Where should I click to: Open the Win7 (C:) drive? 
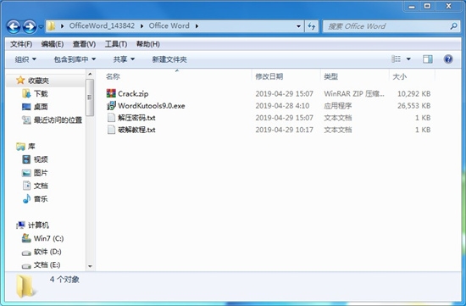[48, 238]
